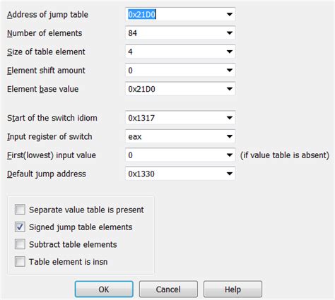Confirm the dialog with OK

pyautogui.click(x=104, y=289)
